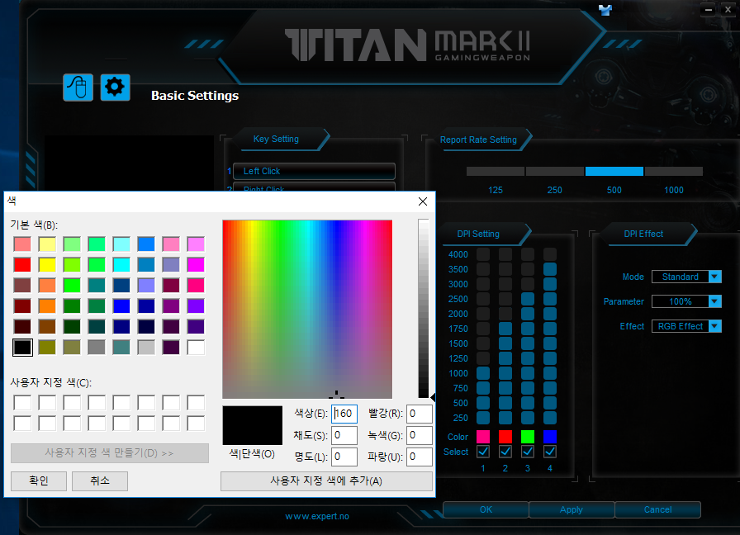Select the 125 report rate segment
This screenshot has width=740, height=535.
[496, 172]
